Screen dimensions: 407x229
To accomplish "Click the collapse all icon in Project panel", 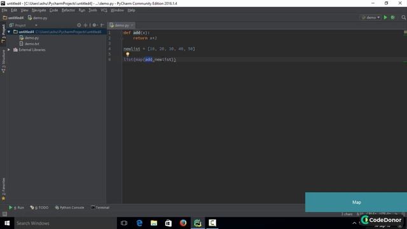I will 85,25.
